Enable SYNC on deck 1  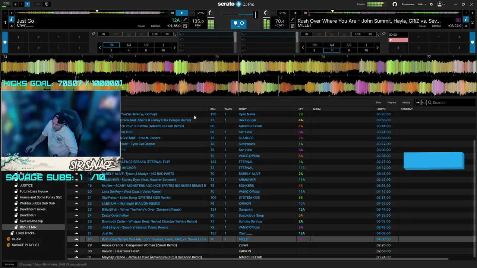(201, 13)
